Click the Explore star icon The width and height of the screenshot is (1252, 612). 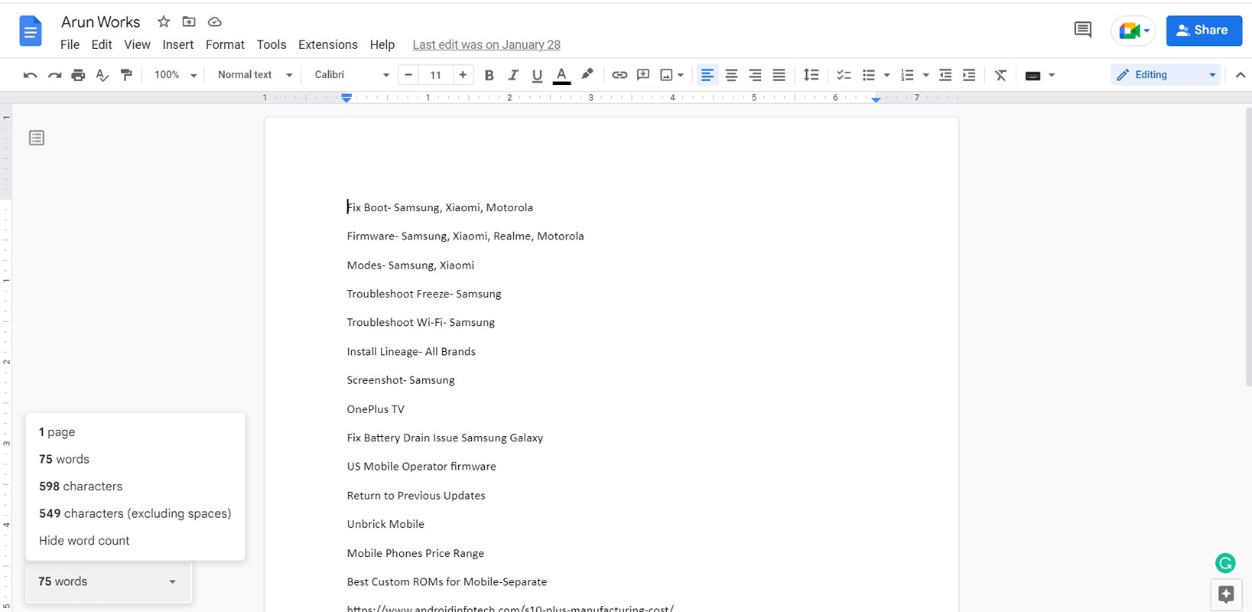(x=1226, y=594)
